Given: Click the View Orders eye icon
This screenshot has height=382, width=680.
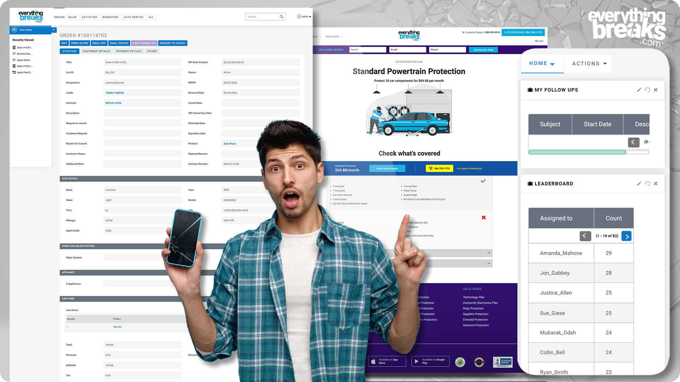Looking at the screenshot, I should [15, 30].
